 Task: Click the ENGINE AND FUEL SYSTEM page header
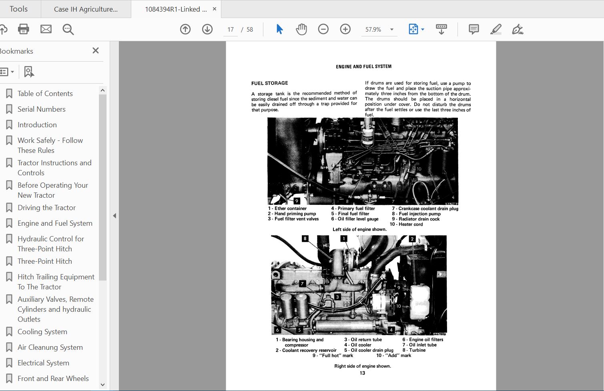[364, 66]
